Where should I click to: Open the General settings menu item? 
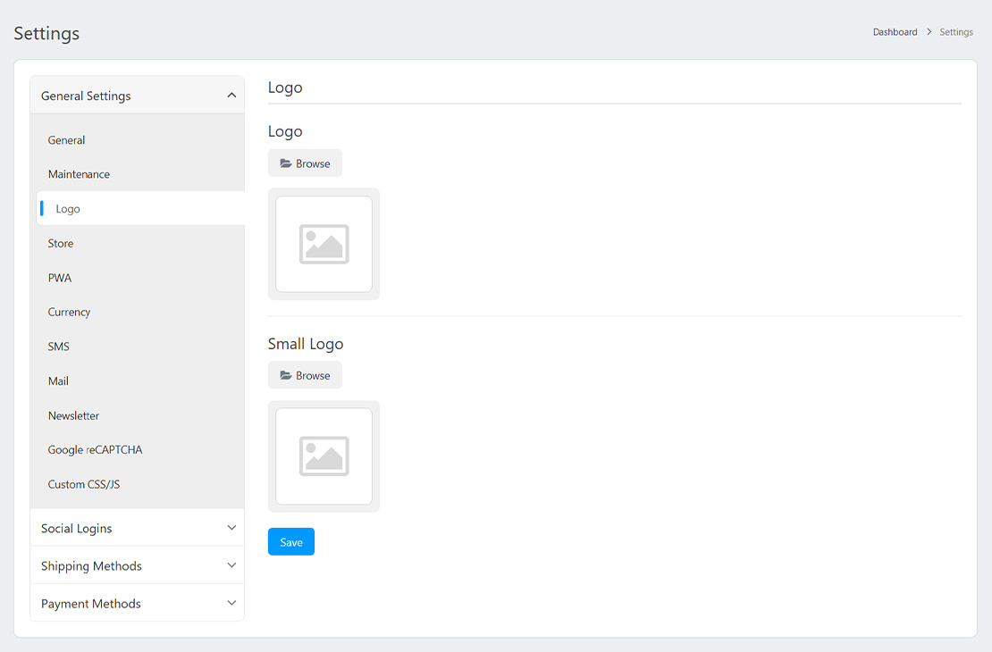pyautogui.click(x=67, y=140)
